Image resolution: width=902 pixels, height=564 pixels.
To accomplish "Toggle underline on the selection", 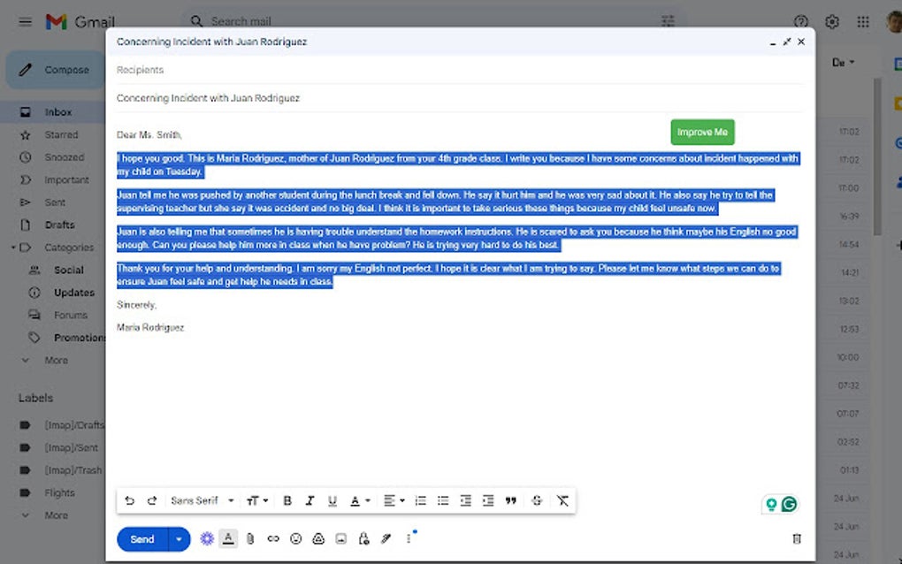I will click(x=332, y=500).
